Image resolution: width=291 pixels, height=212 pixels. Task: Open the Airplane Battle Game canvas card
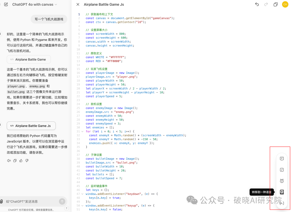point(29,59)
